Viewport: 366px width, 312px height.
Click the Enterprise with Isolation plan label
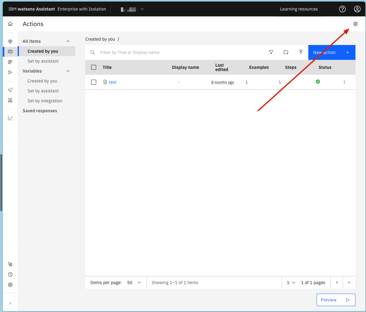point(82,9)
